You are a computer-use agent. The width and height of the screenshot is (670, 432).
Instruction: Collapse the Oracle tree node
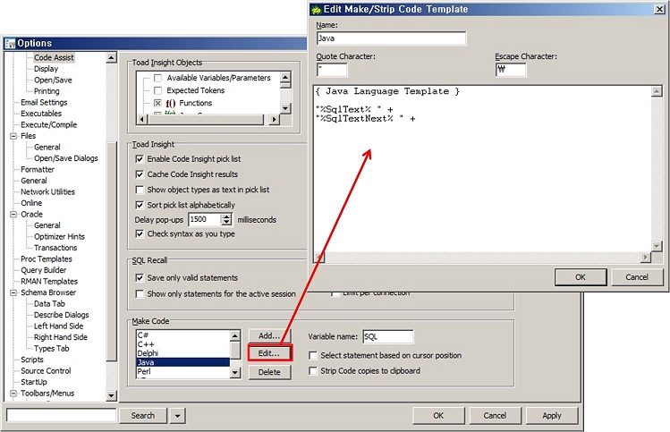tap(13, 215)
